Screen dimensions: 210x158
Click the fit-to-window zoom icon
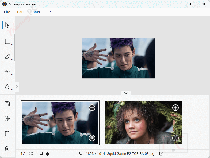(31, 153)
